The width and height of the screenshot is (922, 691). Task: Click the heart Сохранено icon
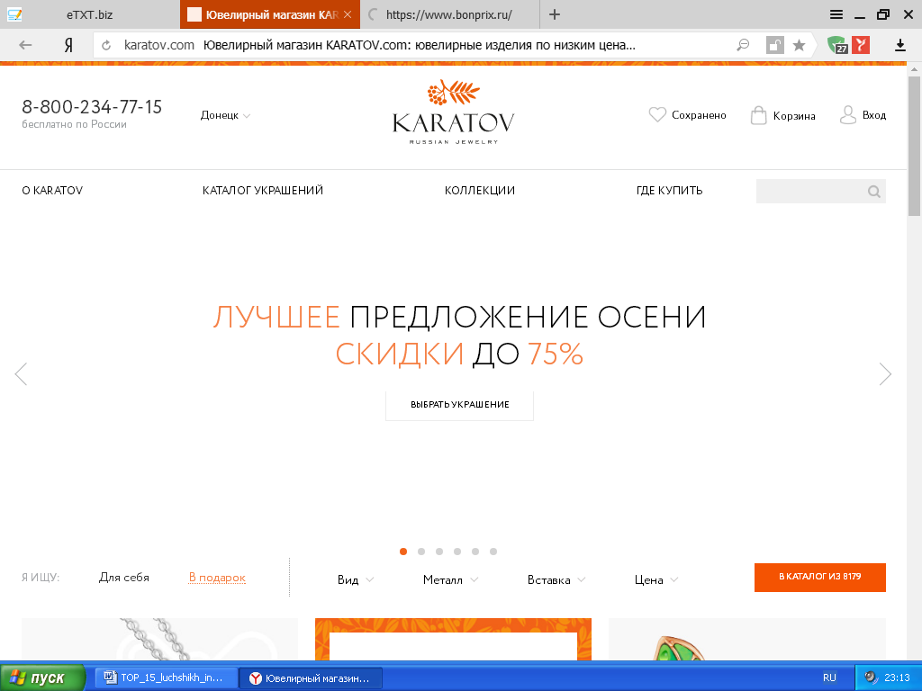657,114
